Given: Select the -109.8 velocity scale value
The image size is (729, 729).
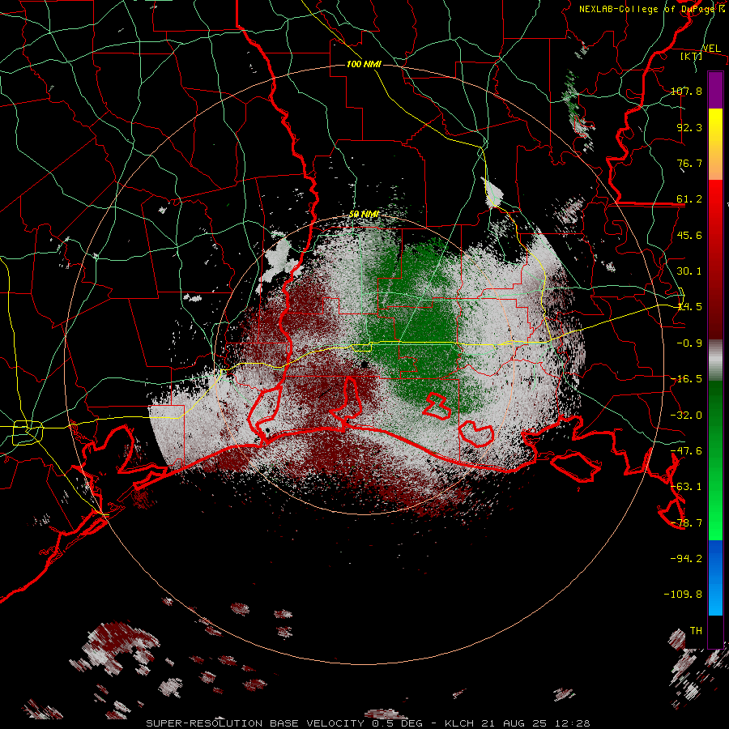Looking at the screenshot, I should pos(683,595).
